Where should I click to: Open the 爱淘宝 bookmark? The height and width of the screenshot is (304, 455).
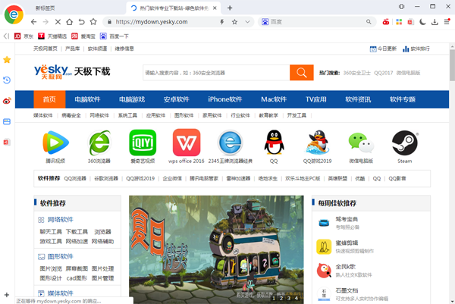[83, 36]
